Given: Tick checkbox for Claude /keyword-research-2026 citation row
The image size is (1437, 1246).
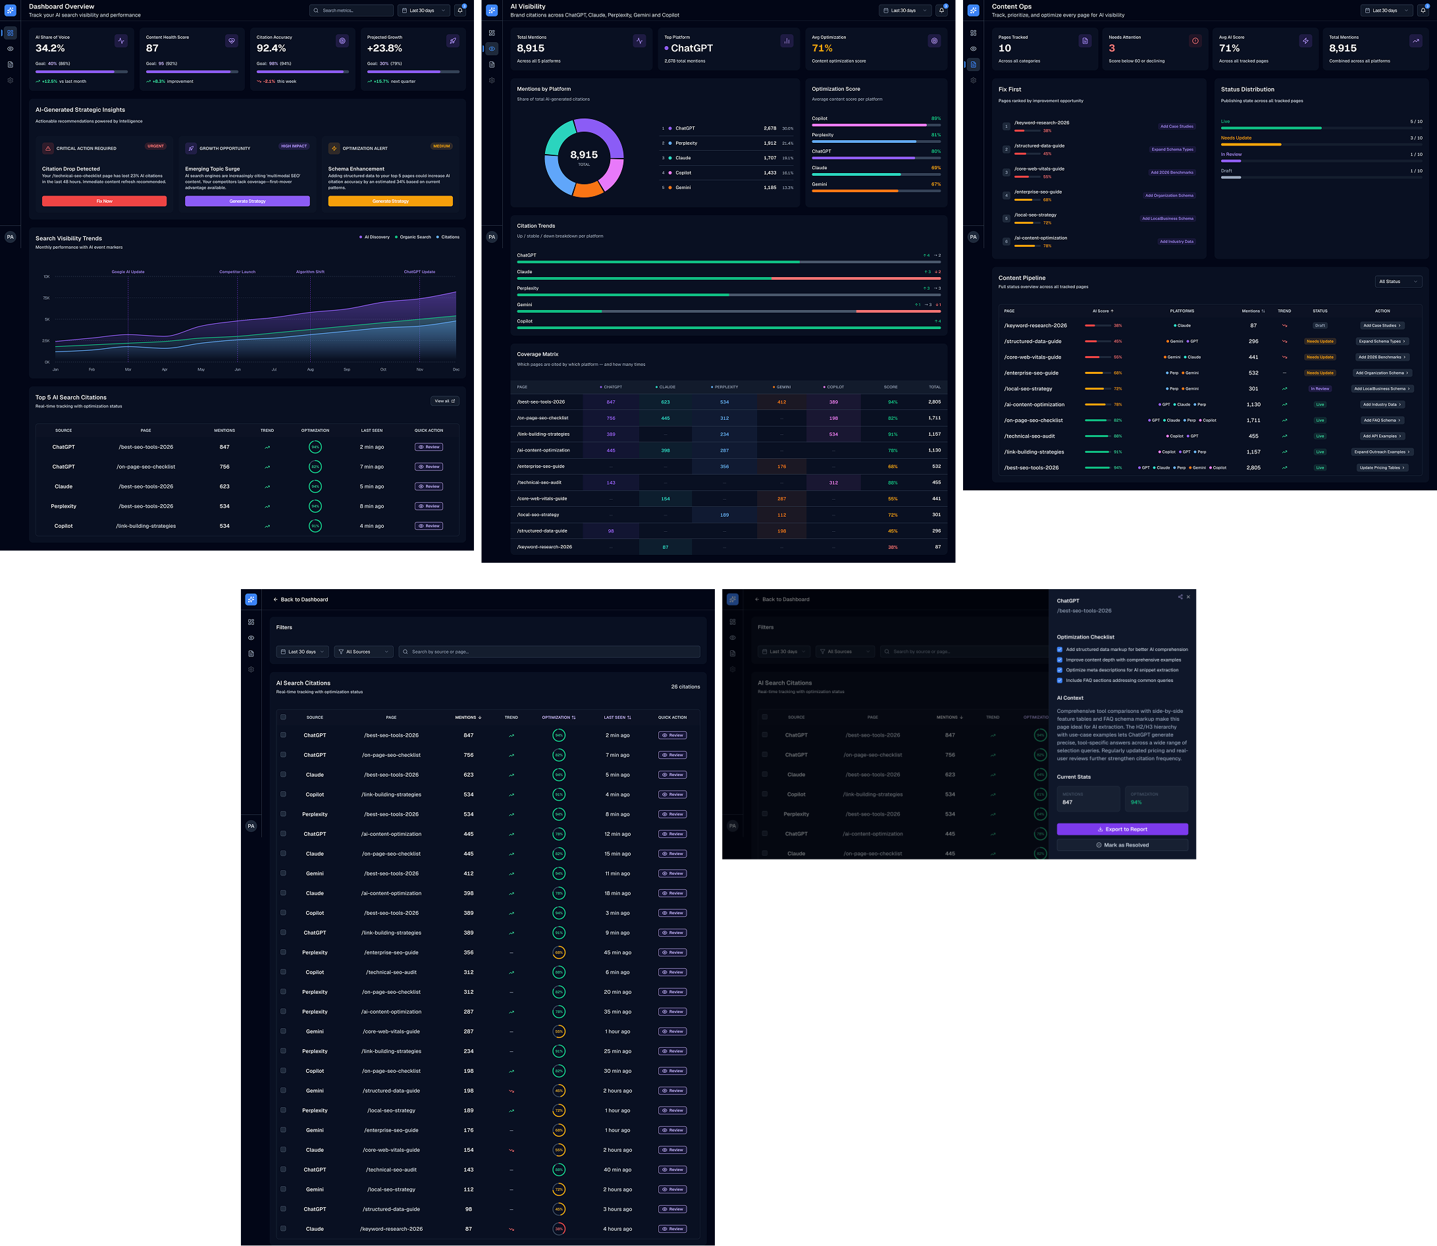Looking at the screenshot, I should pos(283,1229).
